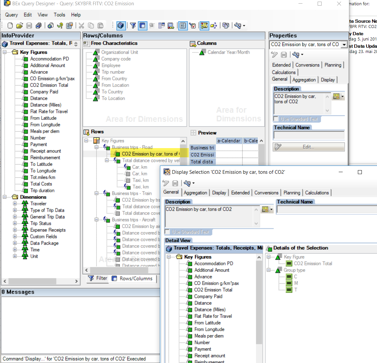The image size is (377, 363).
Task: Switch to Aggregation tab in Properties pane
Action: [x=304, y=80]
